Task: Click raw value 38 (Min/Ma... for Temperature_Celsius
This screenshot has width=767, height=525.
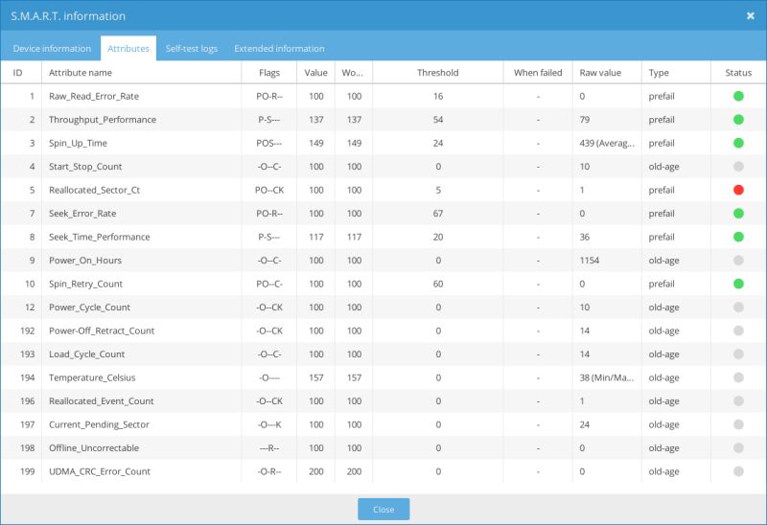Action: 607,377
